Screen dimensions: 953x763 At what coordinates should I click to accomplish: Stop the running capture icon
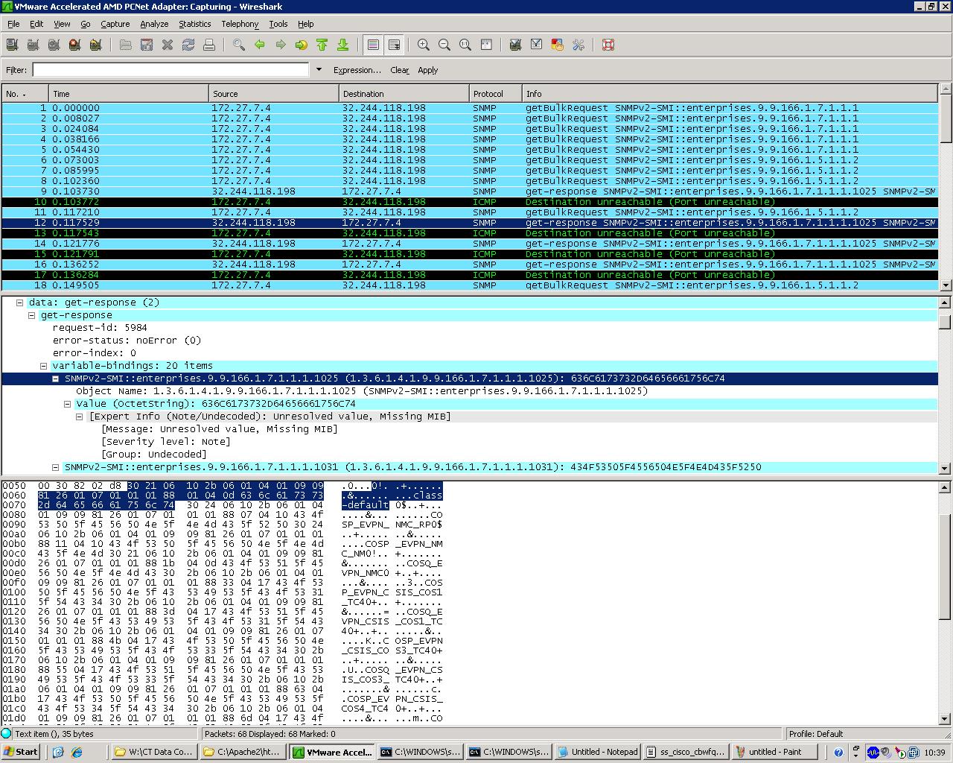pos(74,45)
